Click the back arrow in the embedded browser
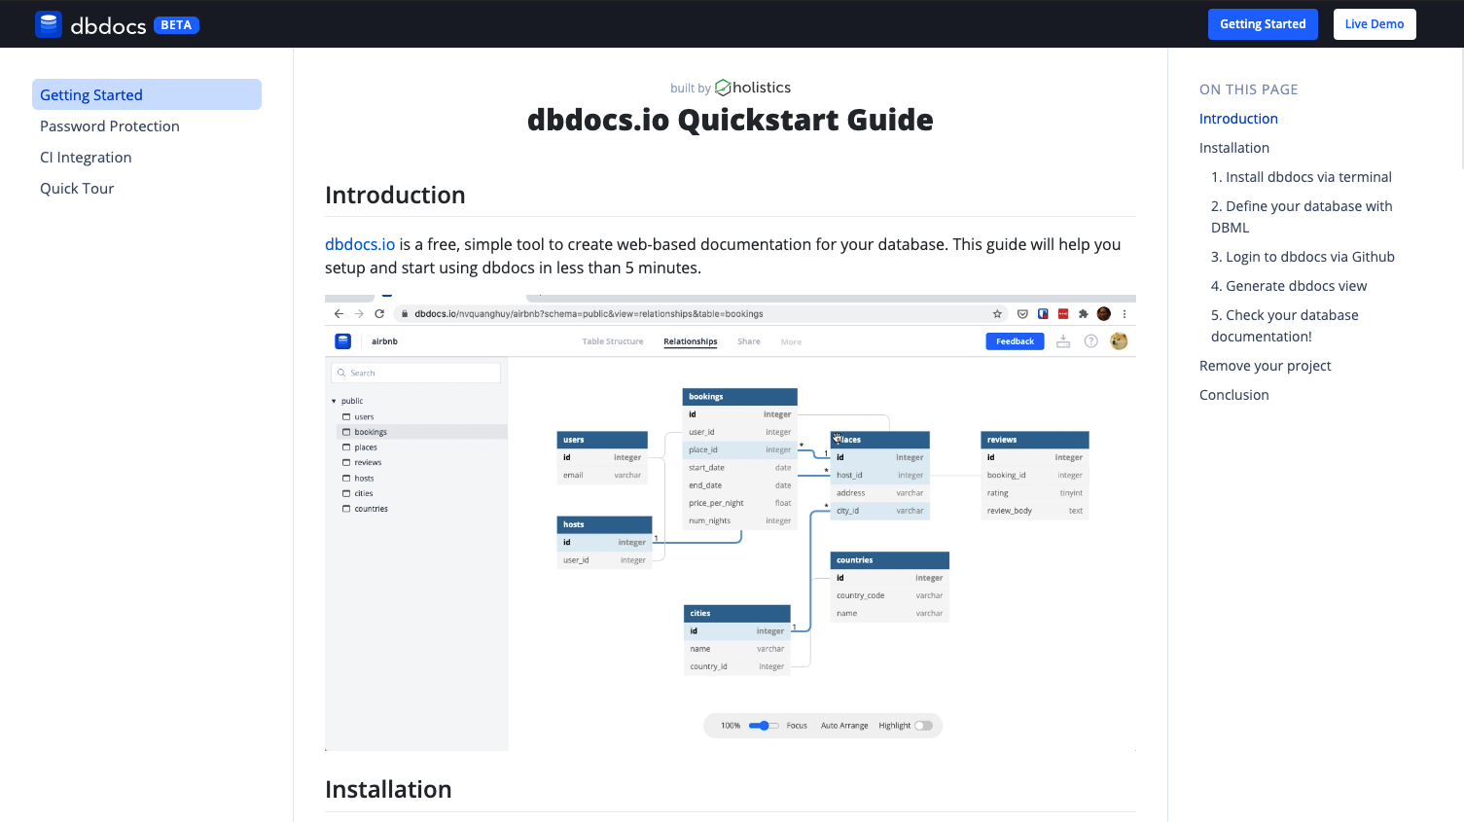The width and height of the screenshot is (1464, 822). (x=339, y=314)
